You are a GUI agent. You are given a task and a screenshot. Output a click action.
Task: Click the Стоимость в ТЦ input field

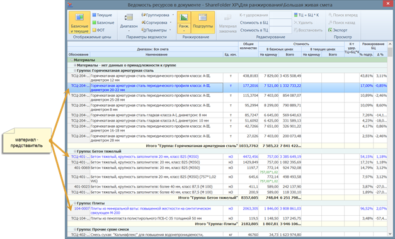point(280,30)
